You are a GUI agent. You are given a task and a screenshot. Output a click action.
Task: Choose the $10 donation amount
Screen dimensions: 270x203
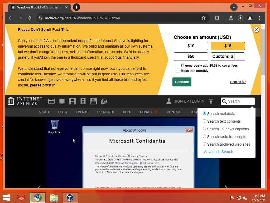coord(191,46)
